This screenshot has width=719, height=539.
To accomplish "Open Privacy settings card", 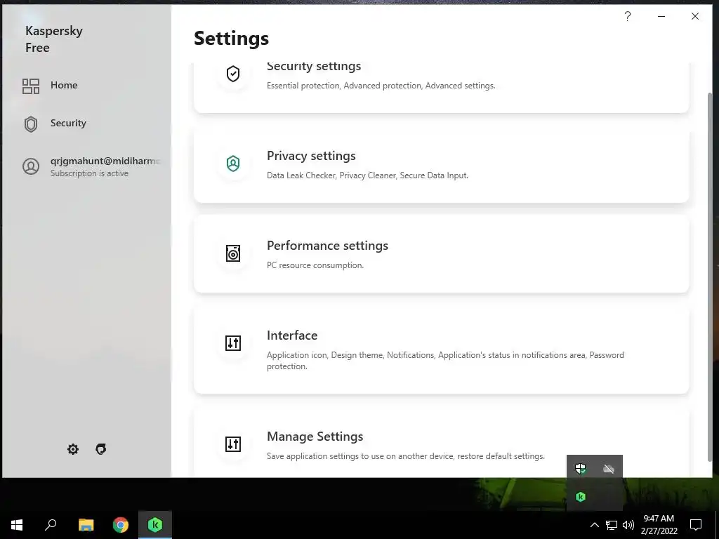I will 441,164.
